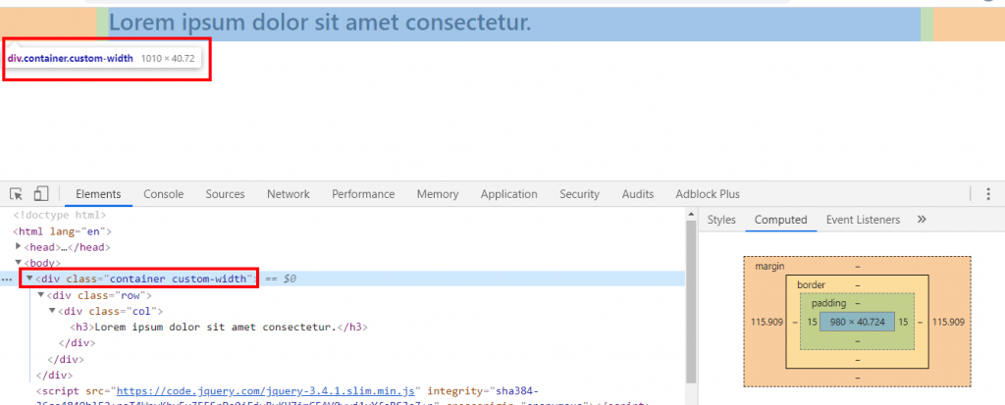Collapse the body element node
Viewport: 1005px width, 405px height.
(18, 263)
